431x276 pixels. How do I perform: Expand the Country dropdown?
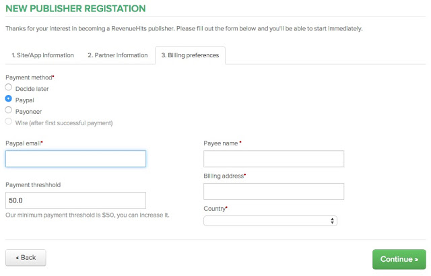click(x=270, y=221)
